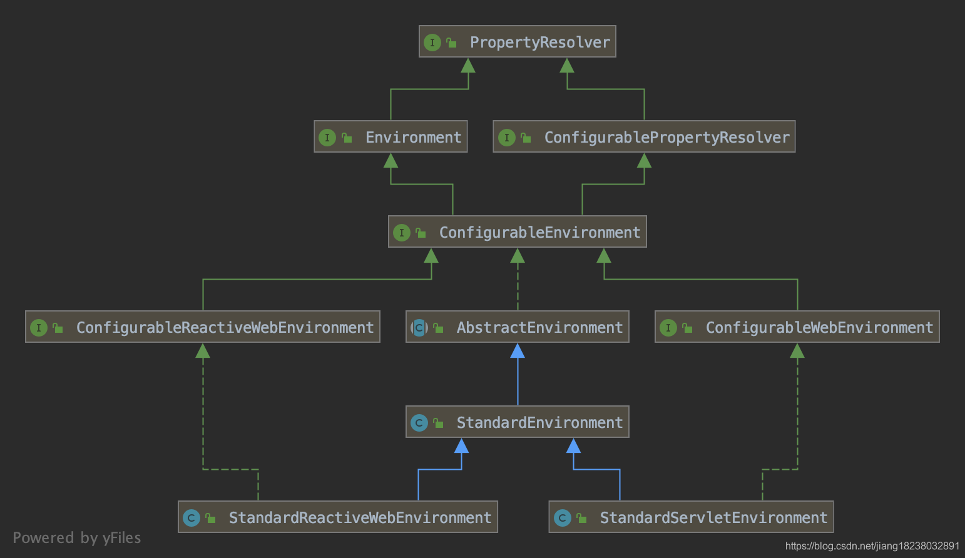Click the public lock icon on ConfigurablePropertyResolver
Image resolution: width=965 pixels, height=558 pixels.
pyautogui.click(x=526, y=138)
